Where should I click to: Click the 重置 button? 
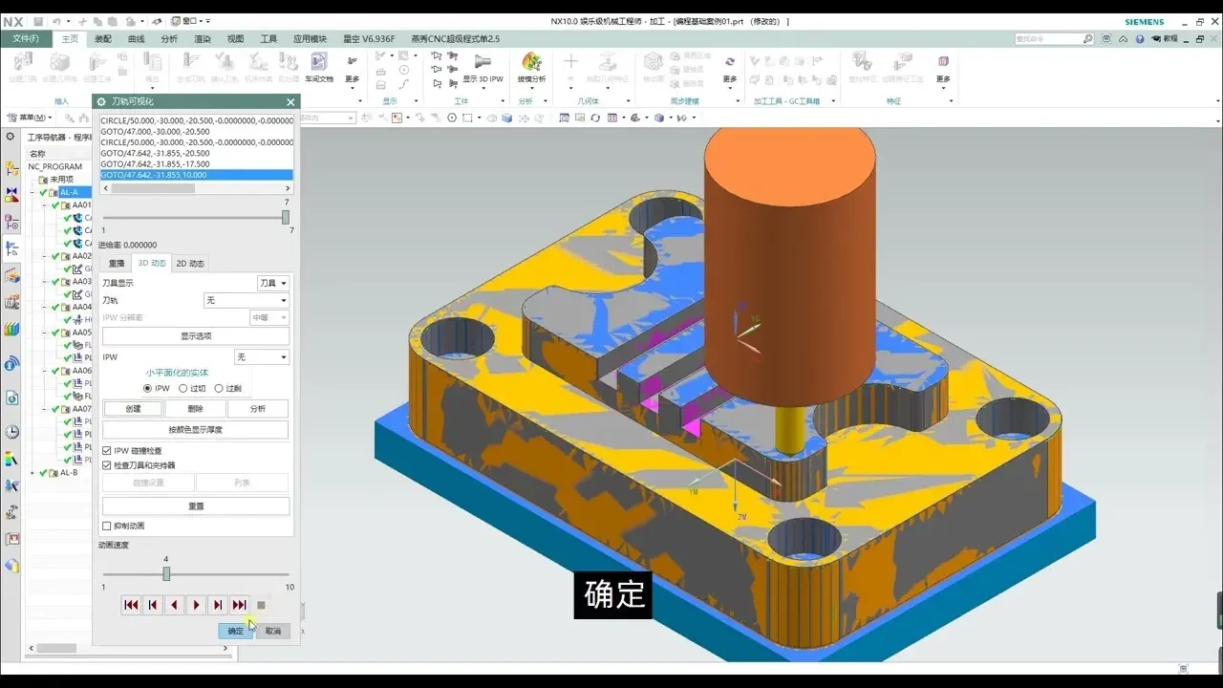click(x=196, y=506)
